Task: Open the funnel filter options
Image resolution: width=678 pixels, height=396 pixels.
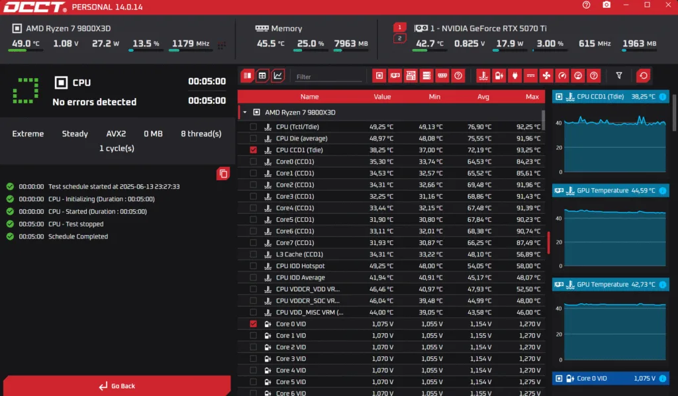Action: (619, 75)
